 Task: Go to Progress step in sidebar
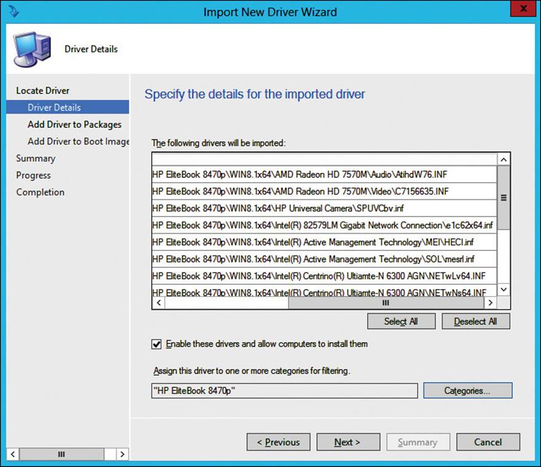click(33, 175)
